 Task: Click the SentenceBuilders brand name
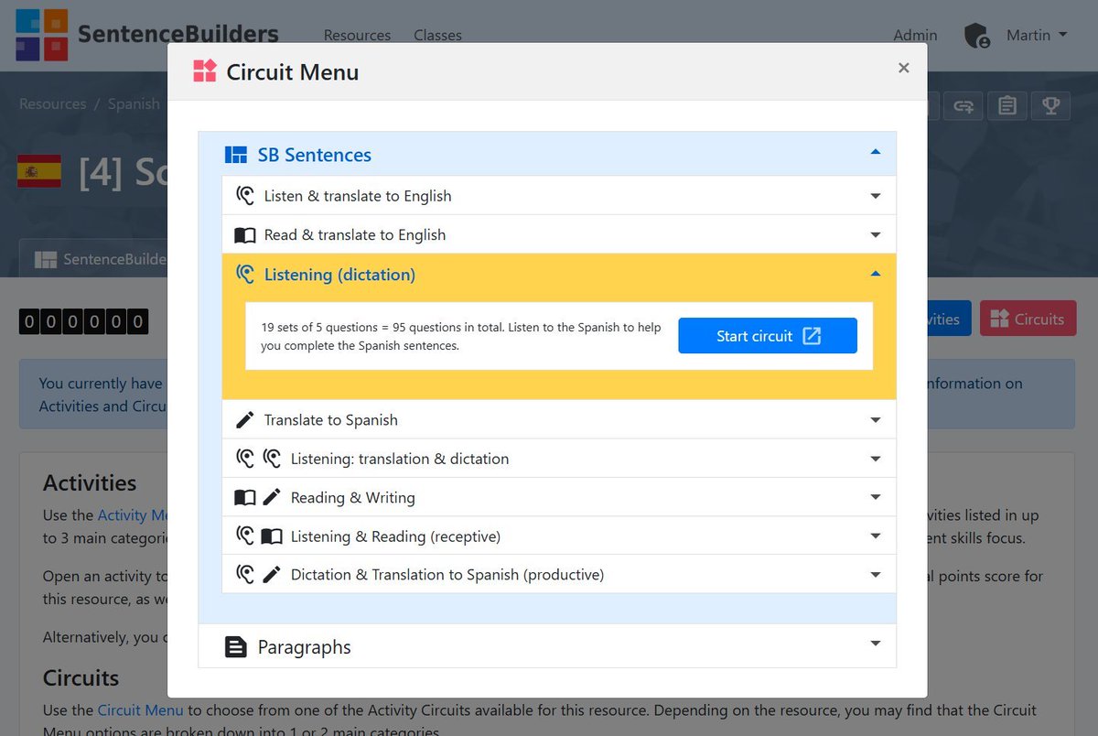pyautogui.click(x=178, y=35)
